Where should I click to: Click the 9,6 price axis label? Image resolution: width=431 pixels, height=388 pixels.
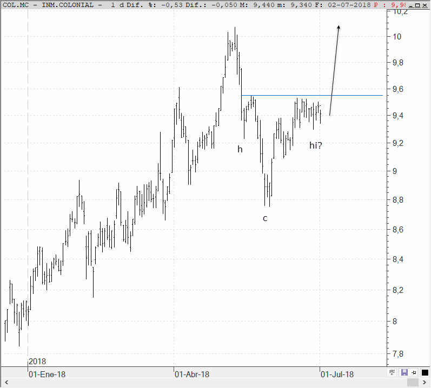[x=397, y=89]
